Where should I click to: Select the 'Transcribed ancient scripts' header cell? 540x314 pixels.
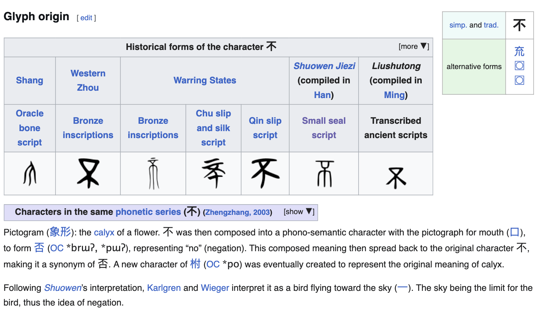click(396, 128)
